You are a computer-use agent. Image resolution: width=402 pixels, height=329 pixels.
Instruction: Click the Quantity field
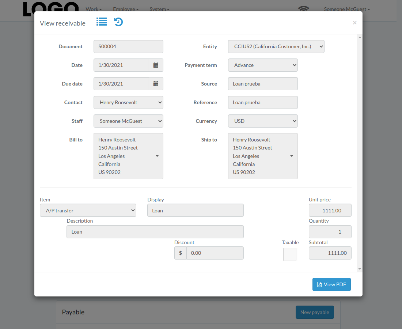(x=330, y=232)
